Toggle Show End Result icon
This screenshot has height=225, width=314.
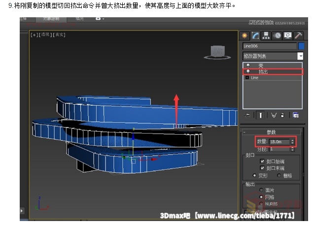click(x=261, y=115)
